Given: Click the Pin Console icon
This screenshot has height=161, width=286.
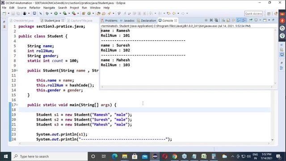Looking at the screenshot, I should 251,20.
